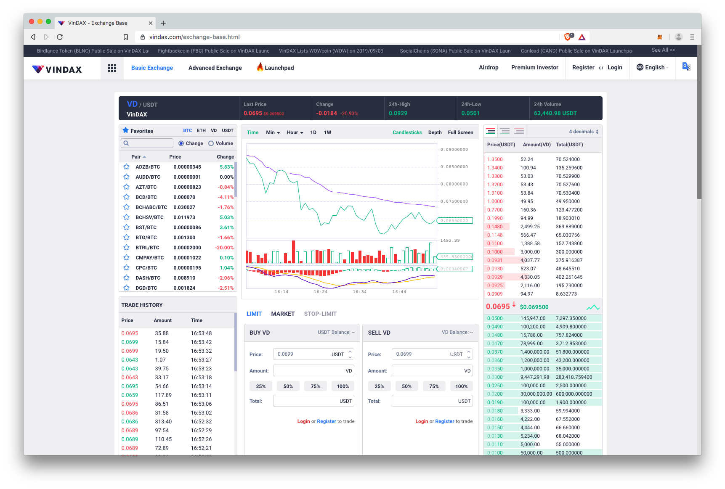The image size is (725, 489).
Task: Select the LIMIT order tab
Action: click(x=254, y=314)
